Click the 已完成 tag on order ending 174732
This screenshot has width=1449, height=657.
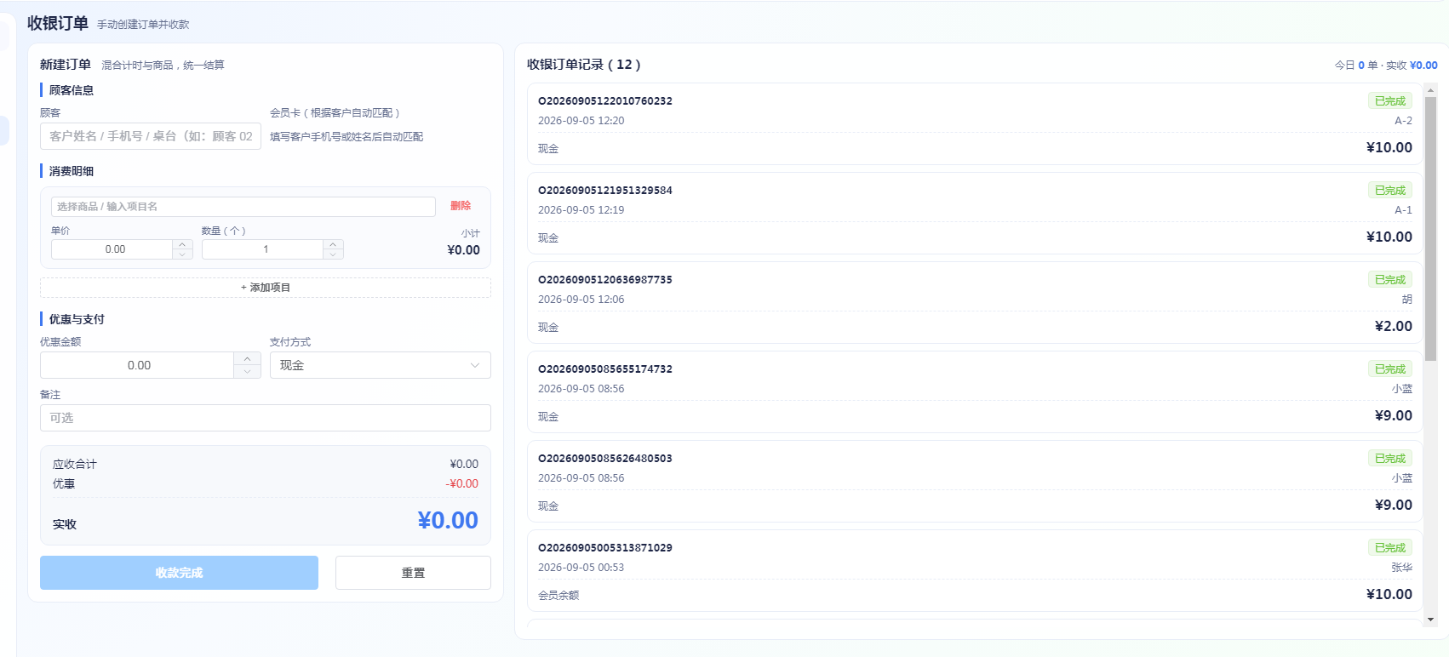(x=1390, y=368)
